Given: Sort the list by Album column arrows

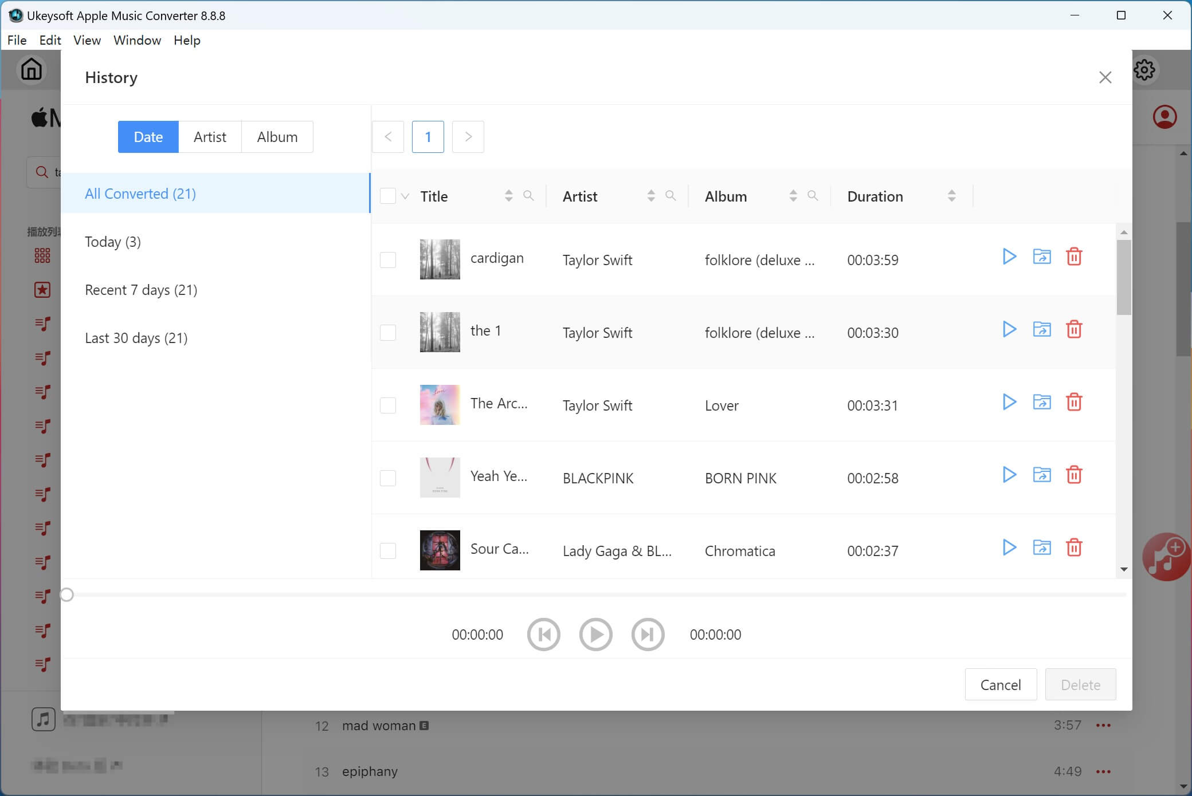Looking at the screenshot, I should pyautogui.click(x=793, y=196).
